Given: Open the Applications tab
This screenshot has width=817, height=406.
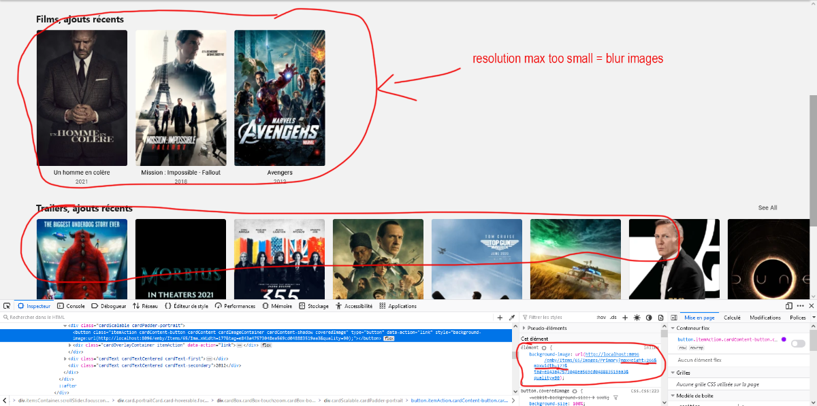Looking at the screenshot, I should click(x=398, y=306).
